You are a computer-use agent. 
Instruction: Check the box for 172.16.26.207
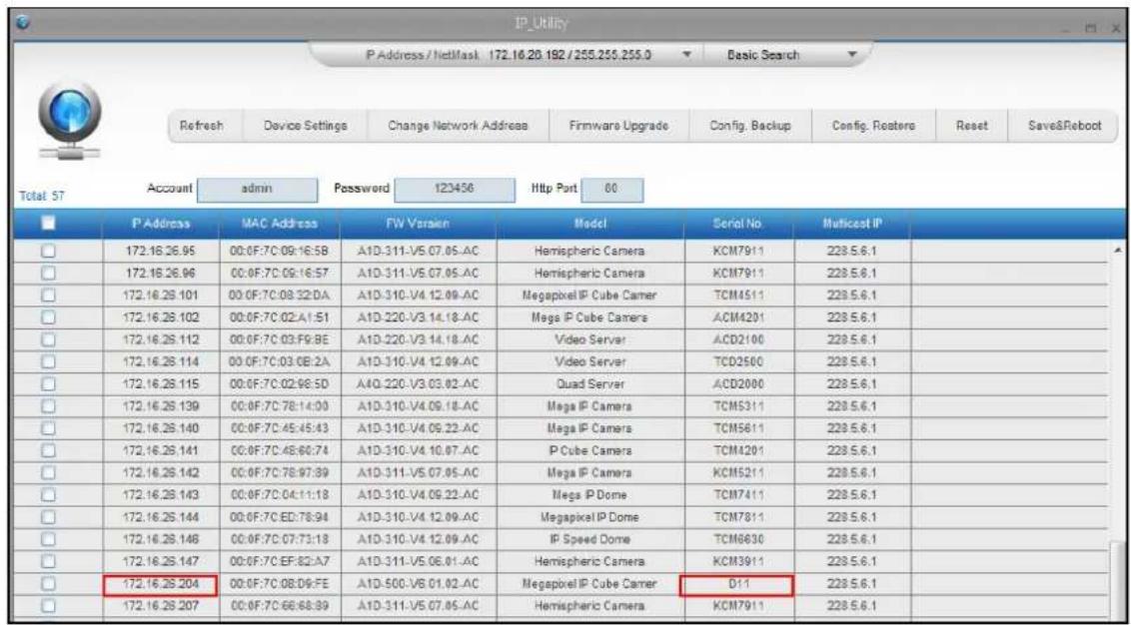click(x=48, y=604)
